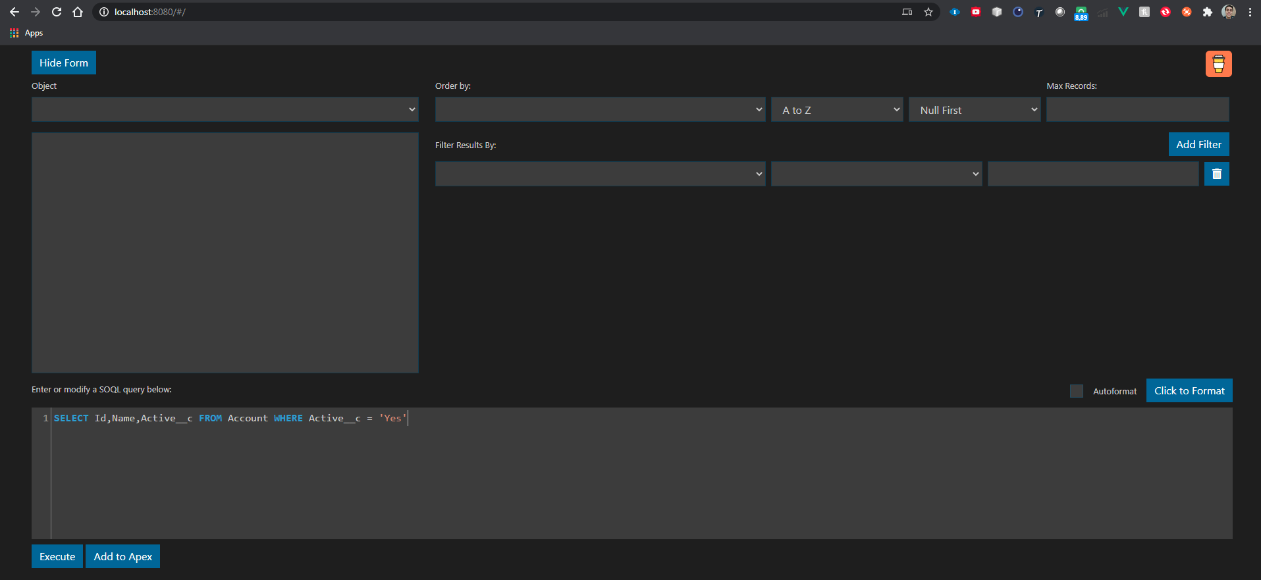This screenshot has height=580, width=1261.
Task: Click the blue cloud extension icon
Action: coord(955,12)
